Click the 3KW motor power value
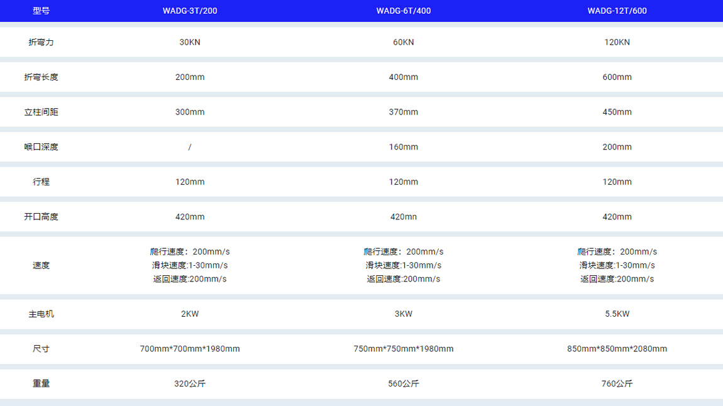This screenshot has height=406, width=723. click(x=403, y=314)
